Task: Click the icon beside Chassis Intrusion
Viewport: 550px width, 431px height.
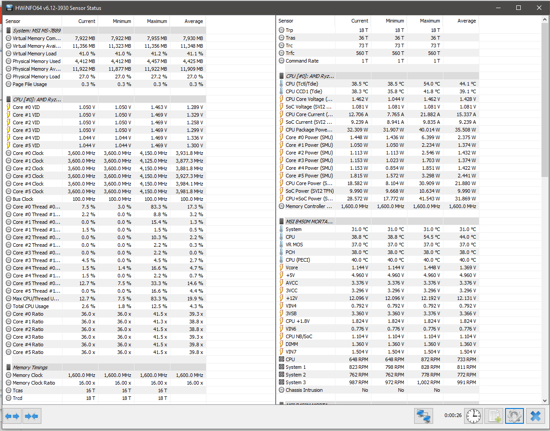Action: 282,390
